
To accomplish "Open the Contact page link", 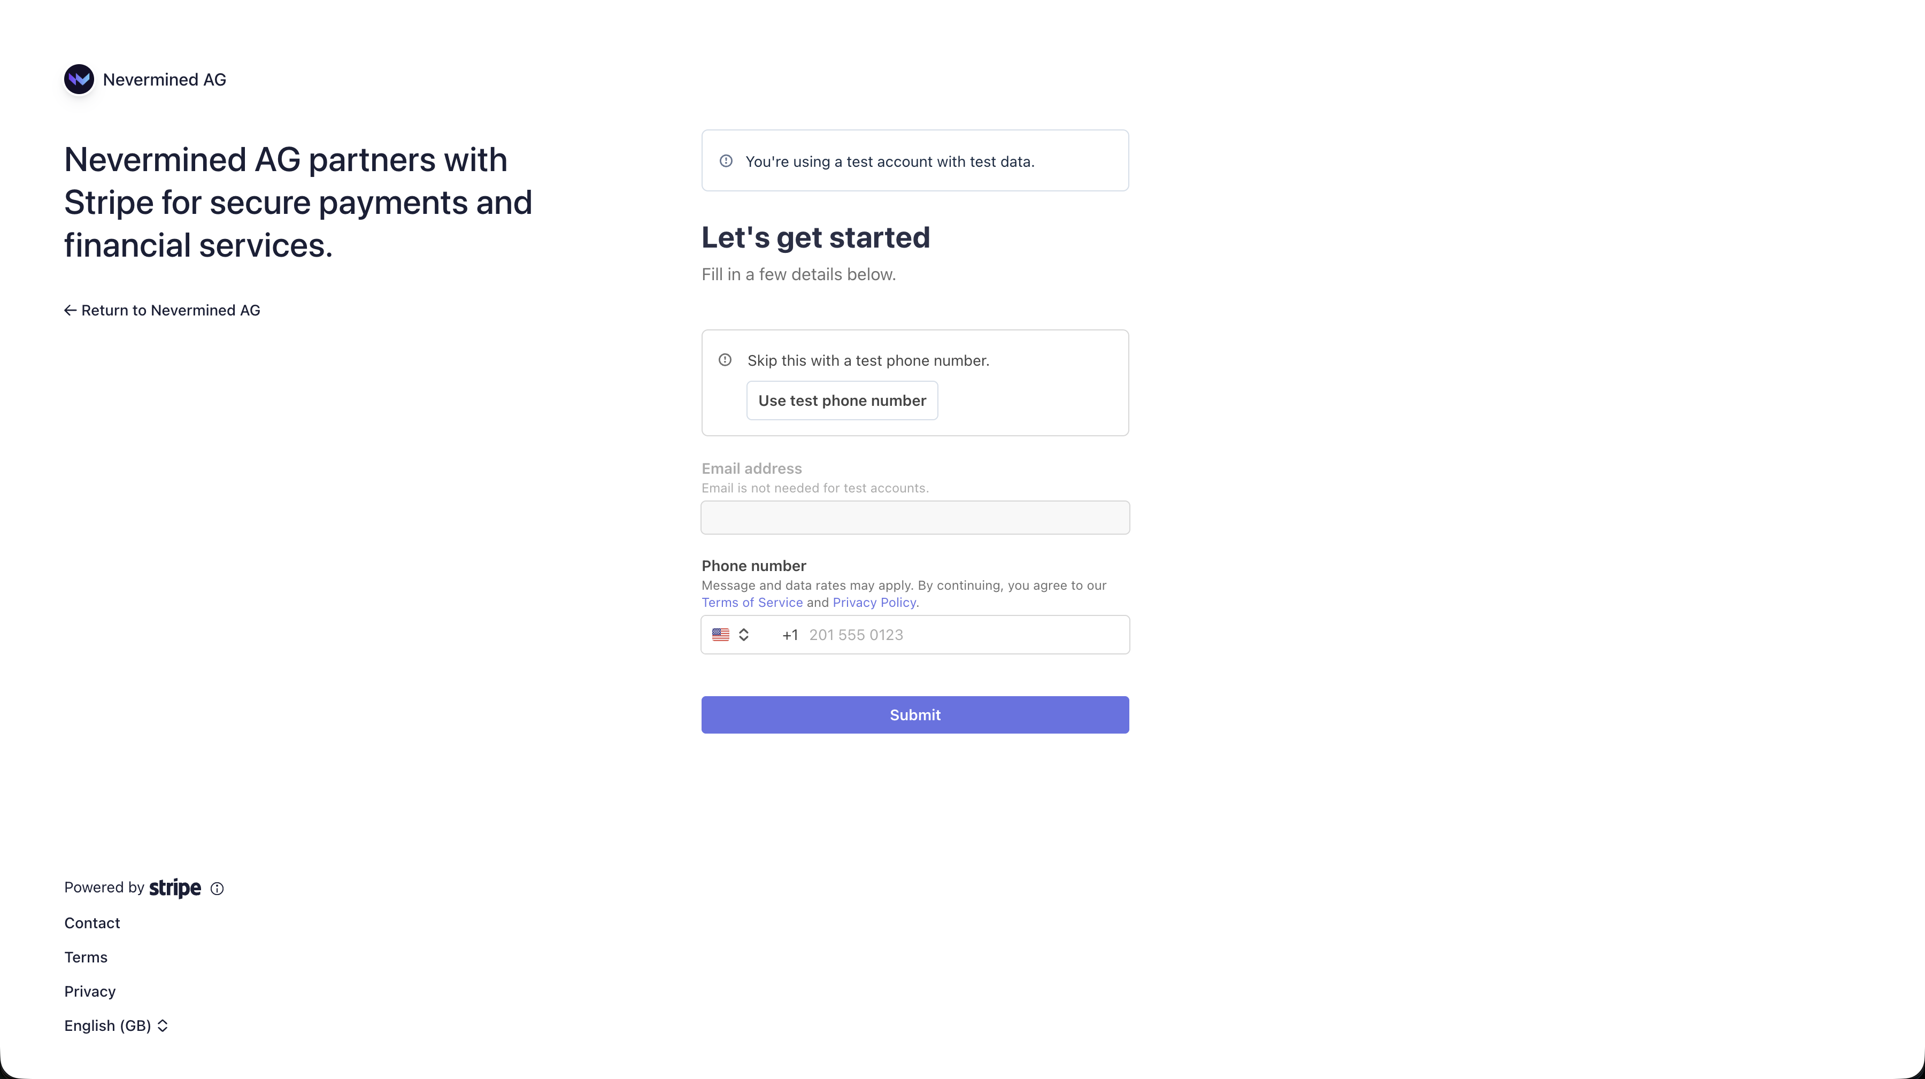I will (x=91, y=923).
